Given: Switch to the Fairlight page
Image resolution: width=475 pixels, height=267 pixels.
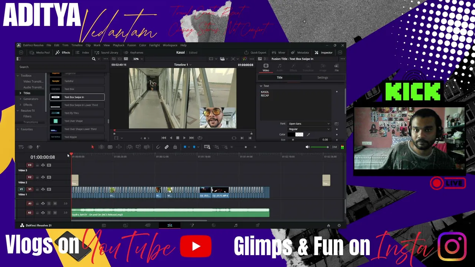Looking at the screenshot, I should [236, 225].
